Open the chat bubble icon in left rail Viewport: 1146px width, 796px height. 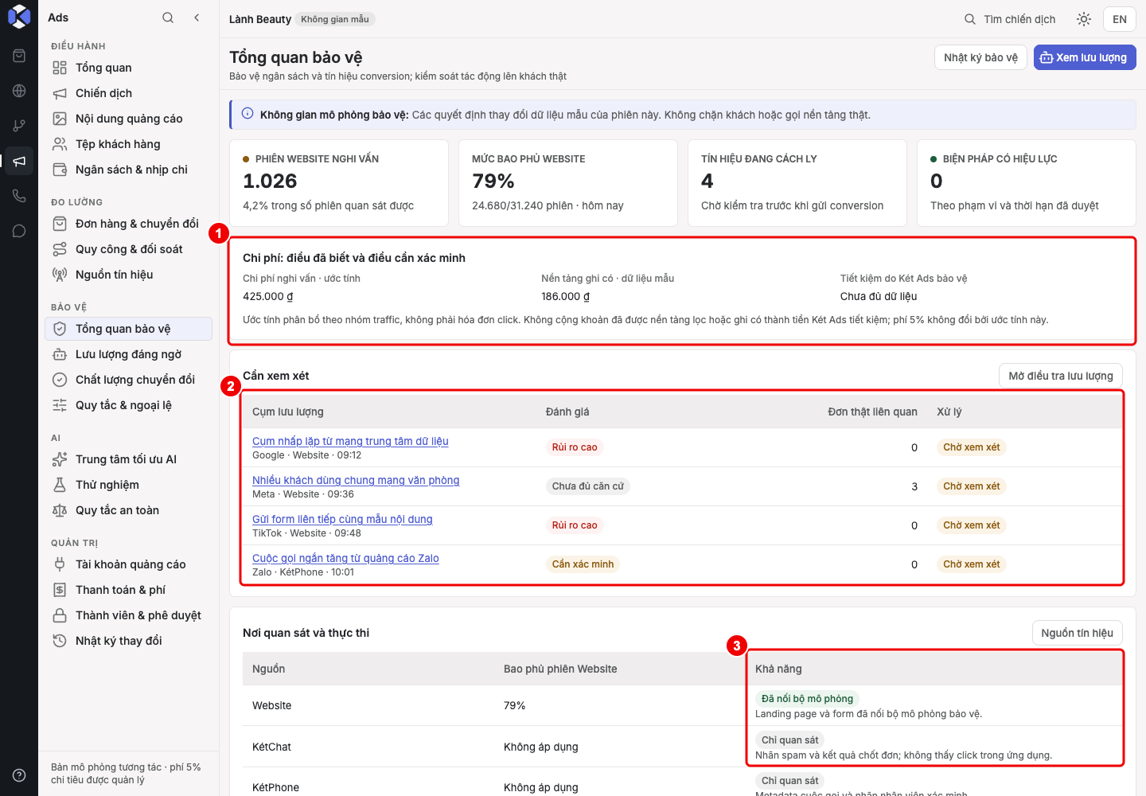click(x=19, y=231)
